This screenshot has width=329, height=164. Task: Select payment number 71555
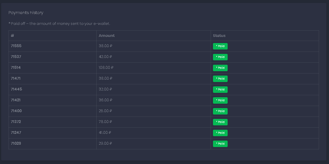coord(16,46)
